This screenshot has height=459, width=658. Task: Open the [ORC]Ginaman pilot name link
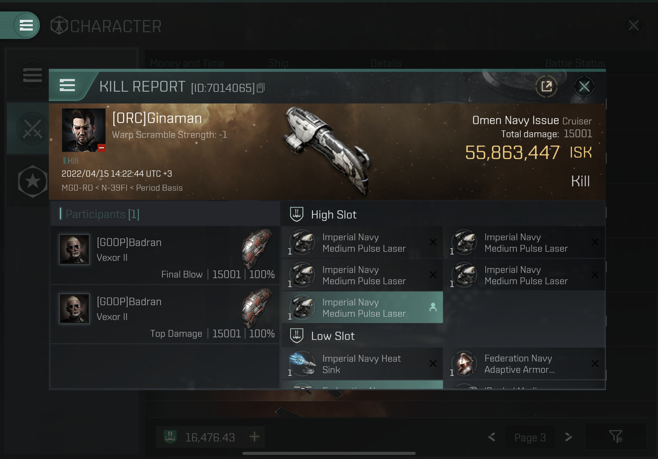pos(157,119)
